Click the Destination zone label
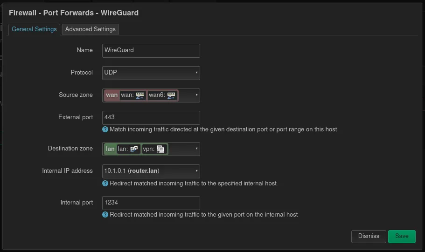 click(x=70, y=149)
